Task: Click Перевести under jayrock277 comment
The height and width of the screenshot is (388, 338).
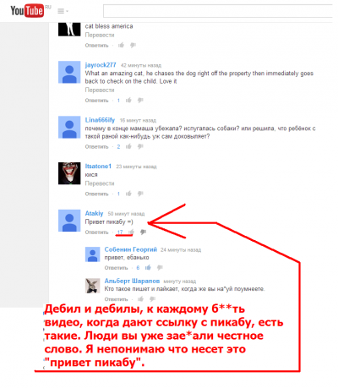Action: [100, 90]
